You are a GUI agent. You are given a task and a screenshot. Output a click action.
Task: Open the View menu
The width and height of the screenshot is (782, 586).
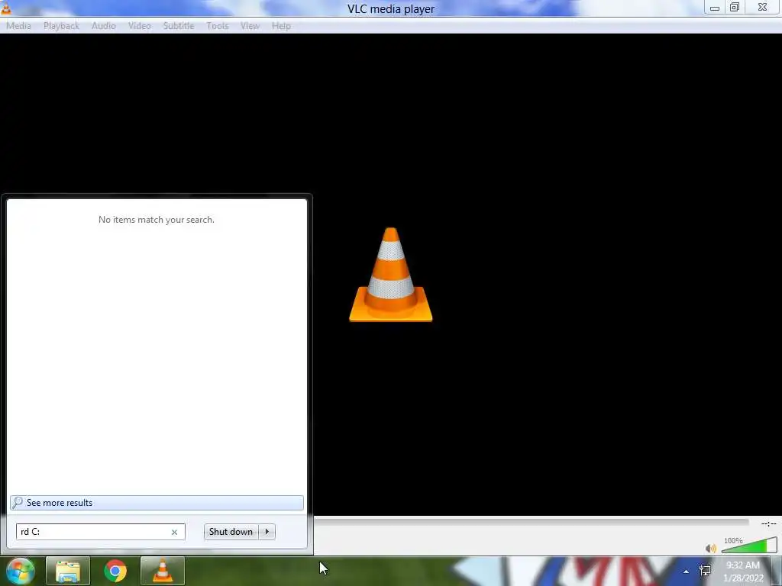tap(250, 26)
